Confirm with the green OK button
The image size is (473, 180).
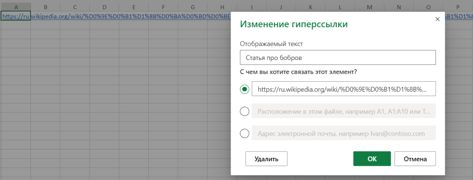[x=372, y=159]
